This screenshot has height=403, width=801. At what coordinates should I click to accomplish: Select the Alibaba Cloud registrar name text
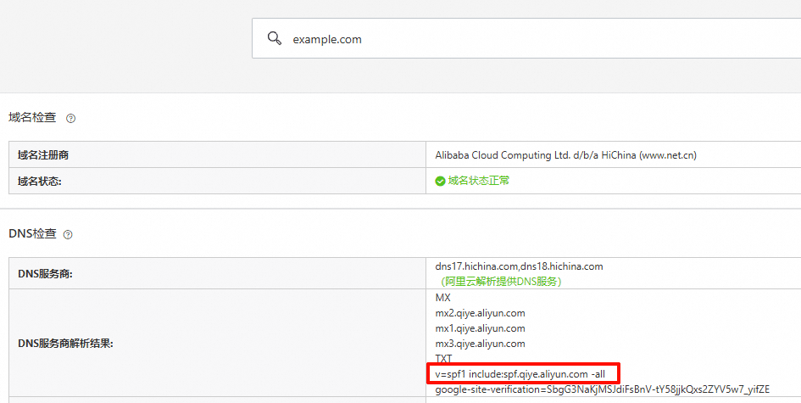tap(565, 155)
